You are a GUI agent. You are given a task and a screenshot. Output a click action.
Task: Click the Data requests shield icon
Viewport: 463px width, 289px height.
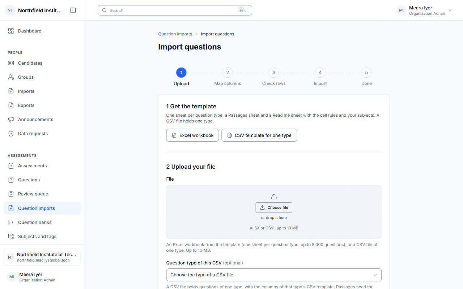[11, 134]
